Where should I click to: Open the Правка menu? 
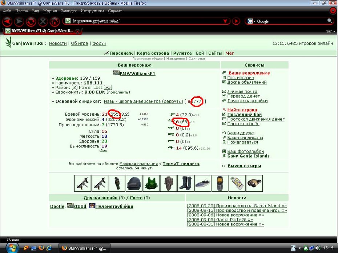21,11
